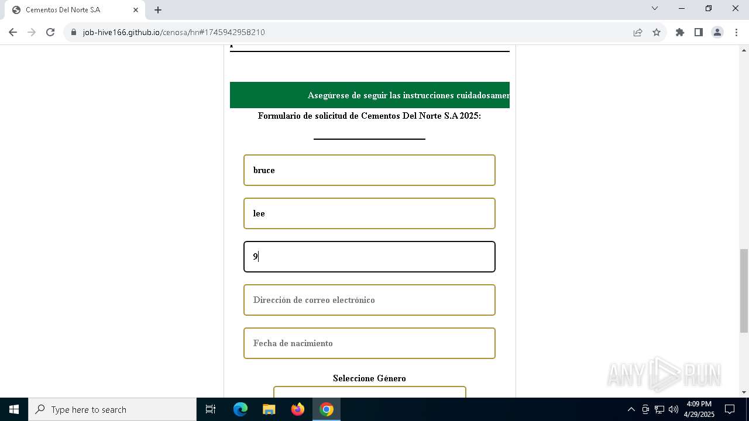Share this page icon
The width and height of the screenshot is (749, 421).
[x=638, y=32]
